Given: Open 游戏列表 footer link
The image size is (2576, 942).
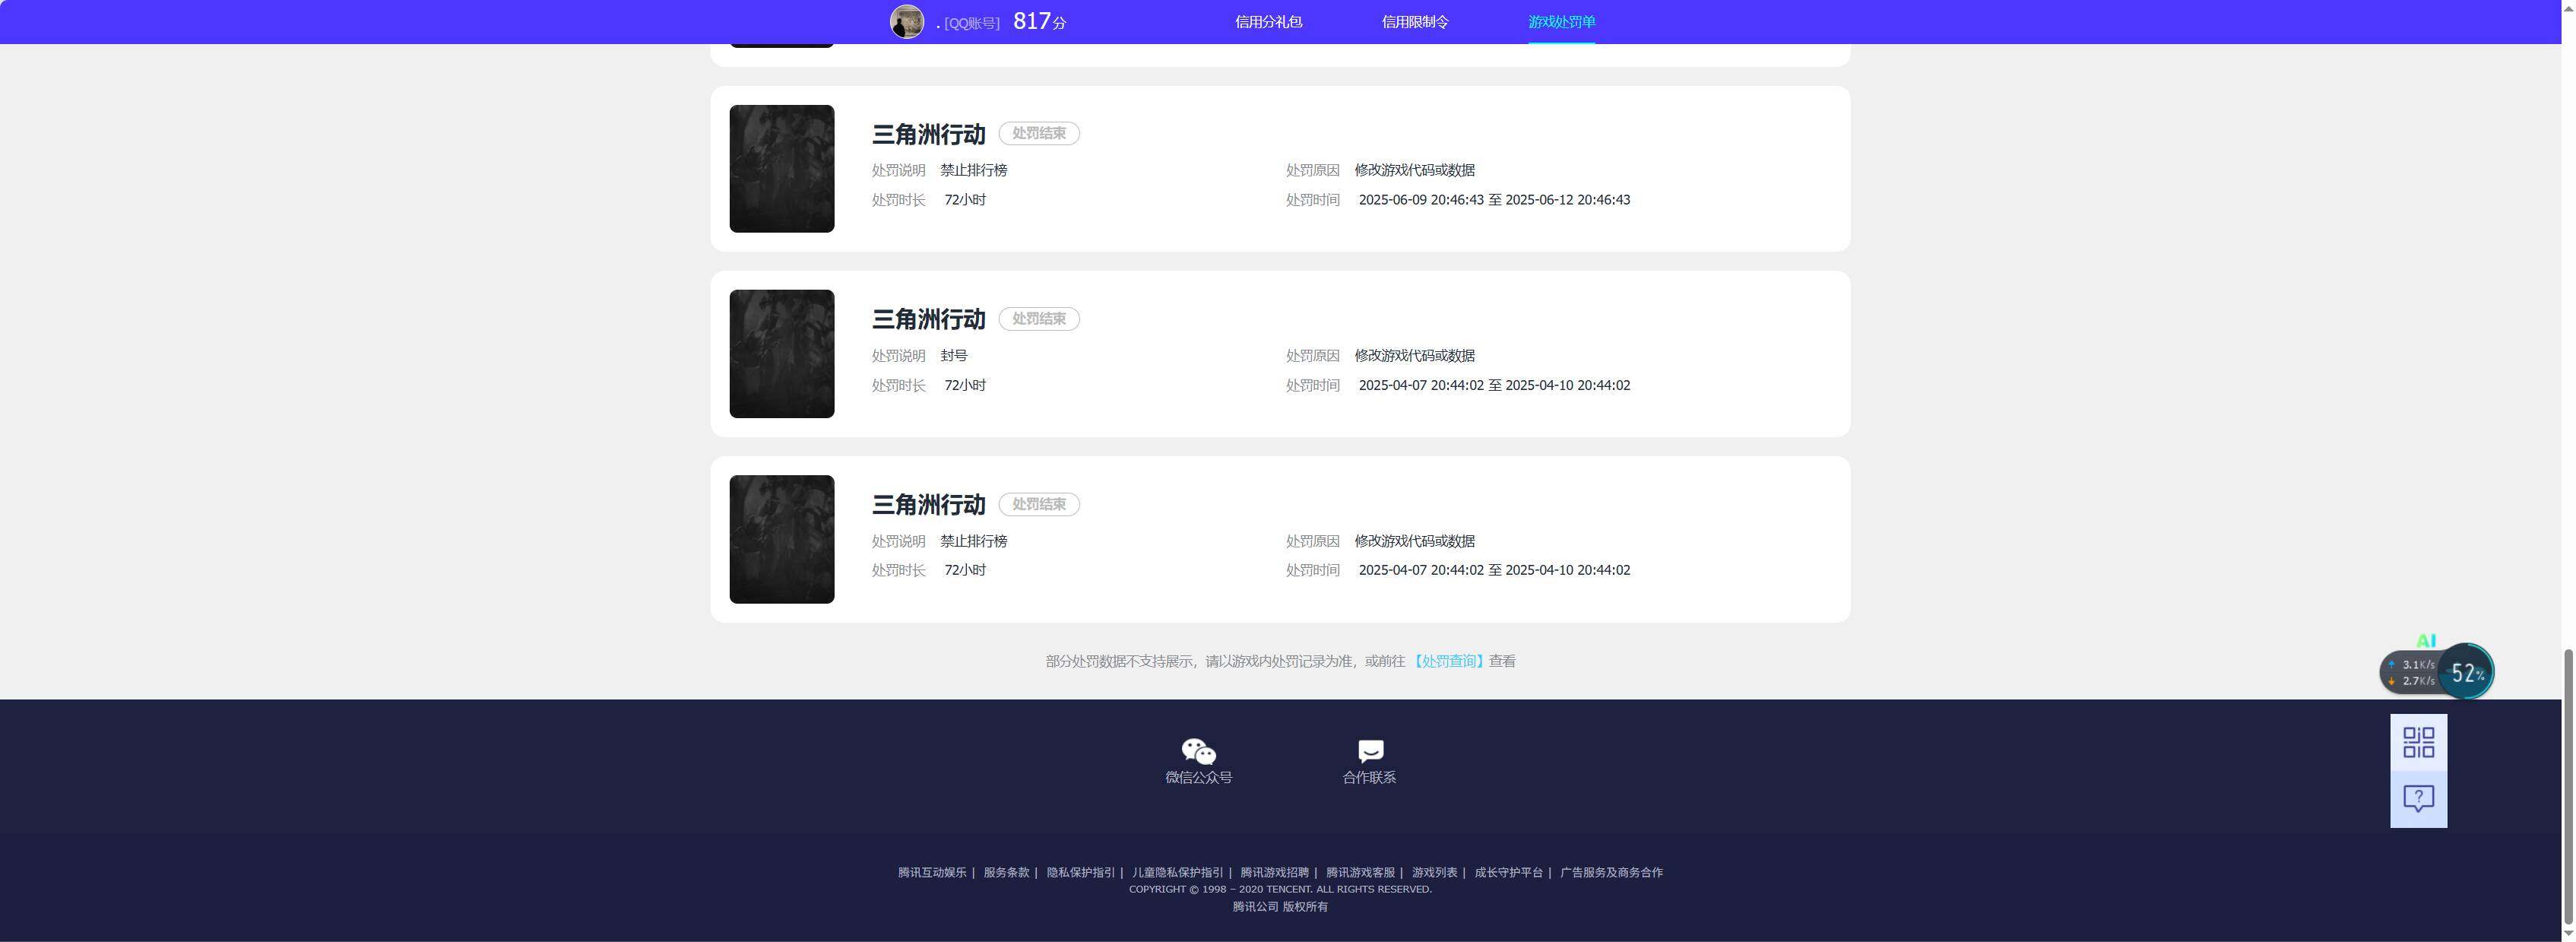Looking at the screenshot, I should pyautogui.click(x=1434, y=872).
